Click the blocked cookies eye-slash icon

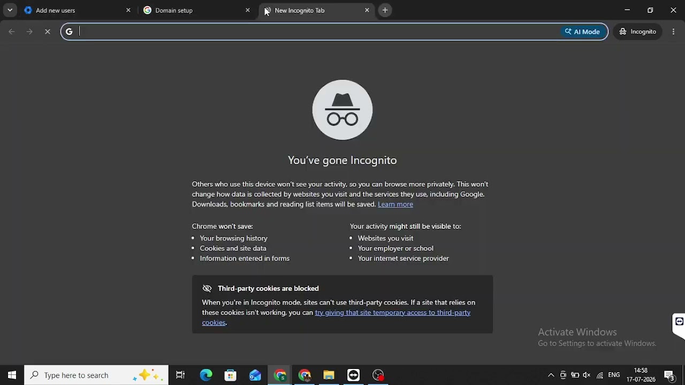[x=207, y=288]
